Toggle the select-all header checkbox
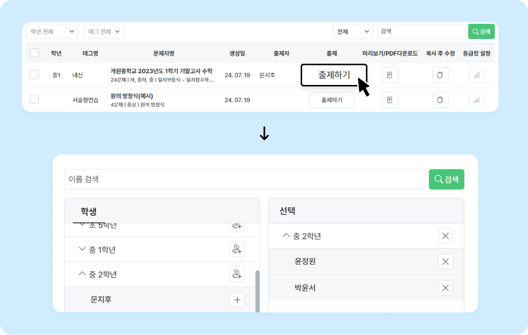 click(x=34, y=53)
